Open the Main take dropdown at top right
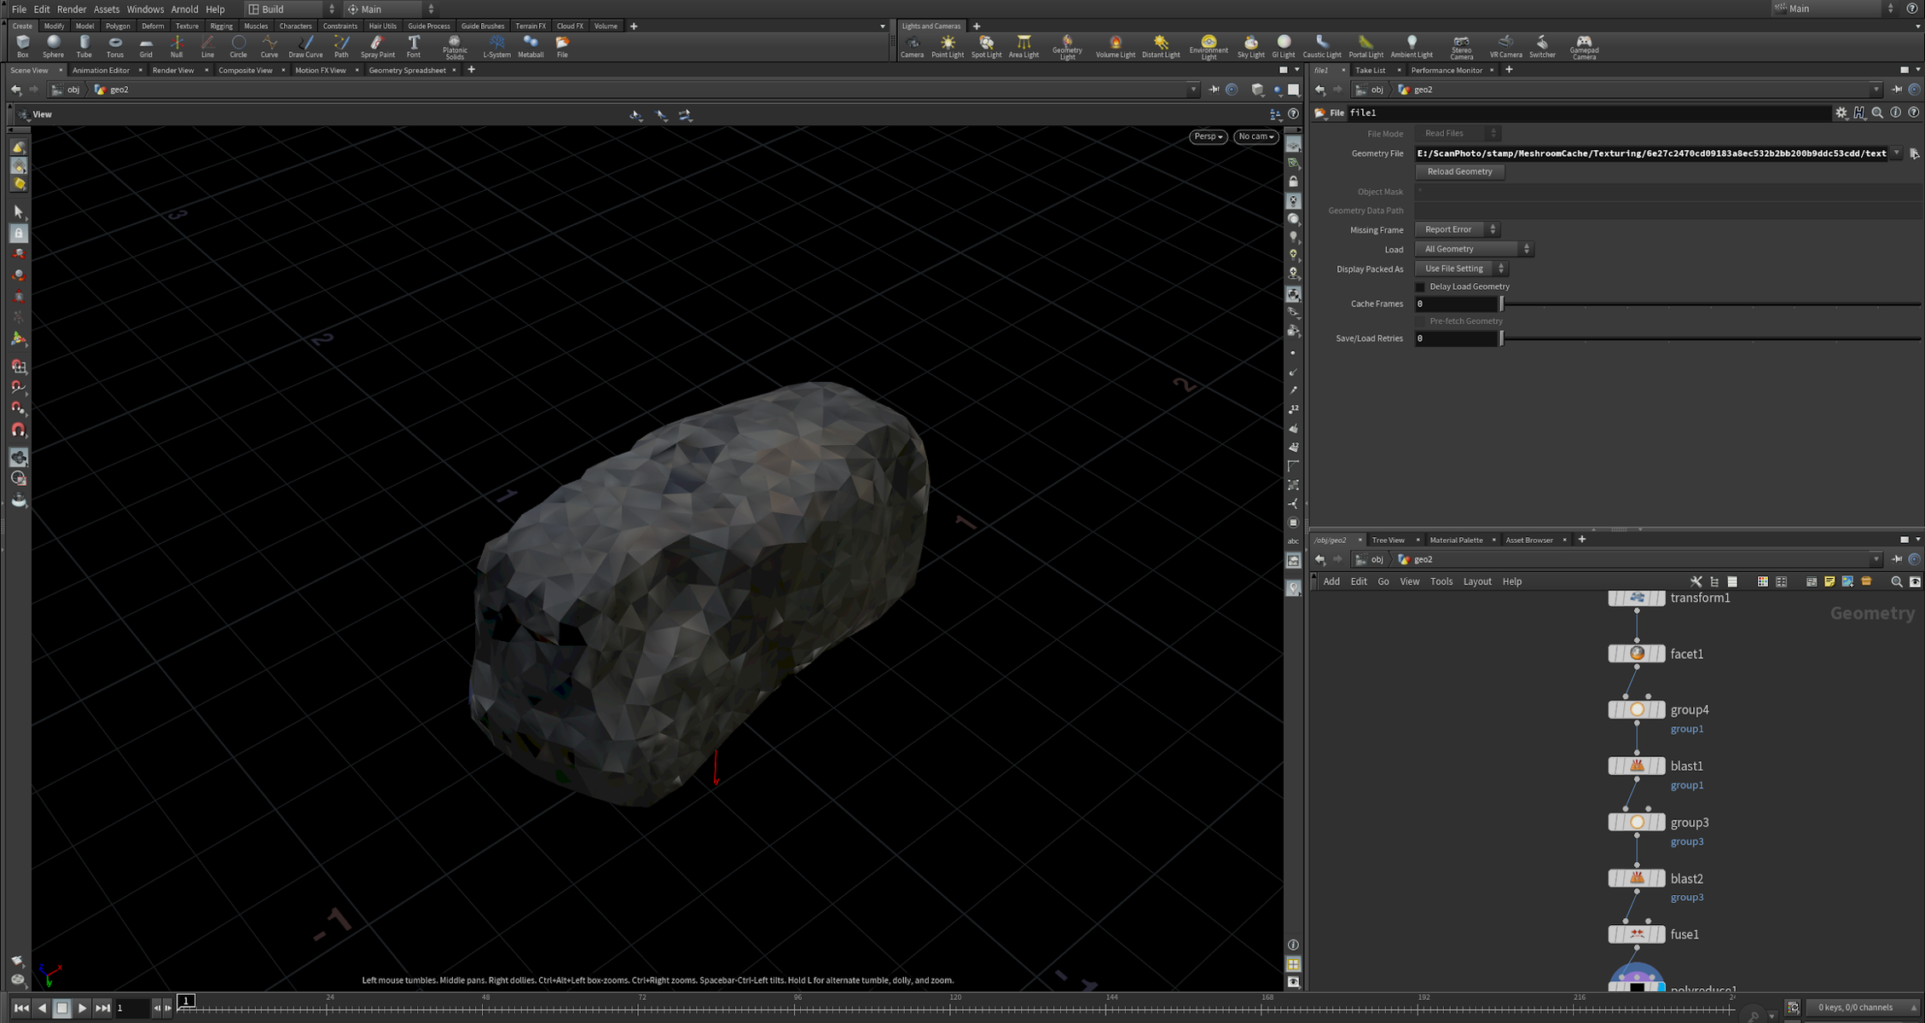 pos(1834,9)
